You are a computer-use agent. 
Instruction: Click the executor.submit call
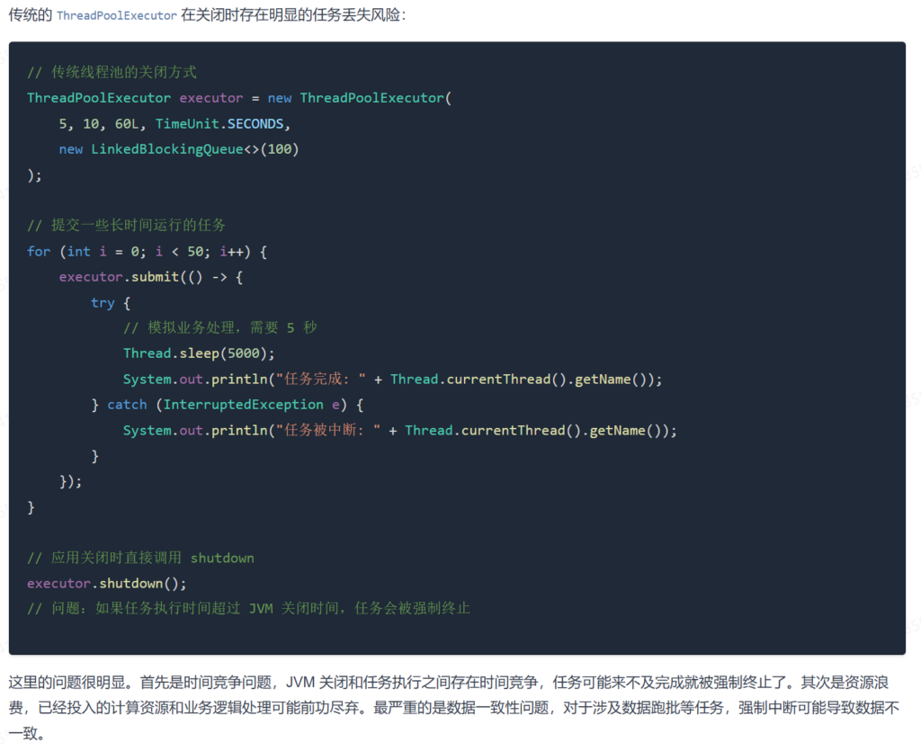click(x=119, y=277)
